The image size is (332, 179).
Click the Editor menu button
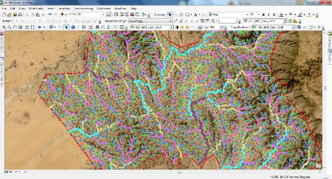click(7, 21)
